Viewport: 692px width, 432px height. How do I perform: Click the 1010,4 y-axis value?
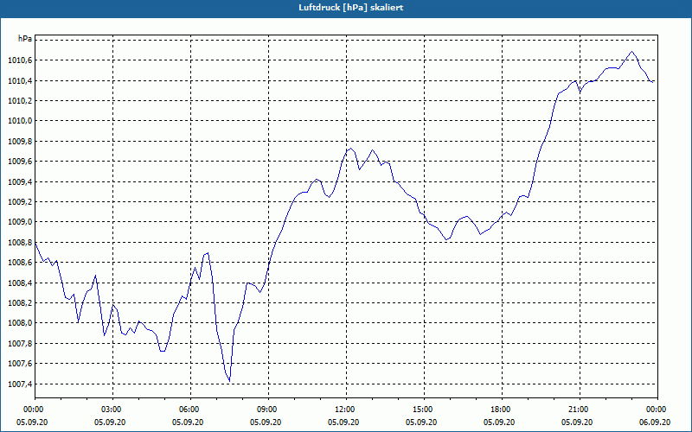click(x=20, y=80)
